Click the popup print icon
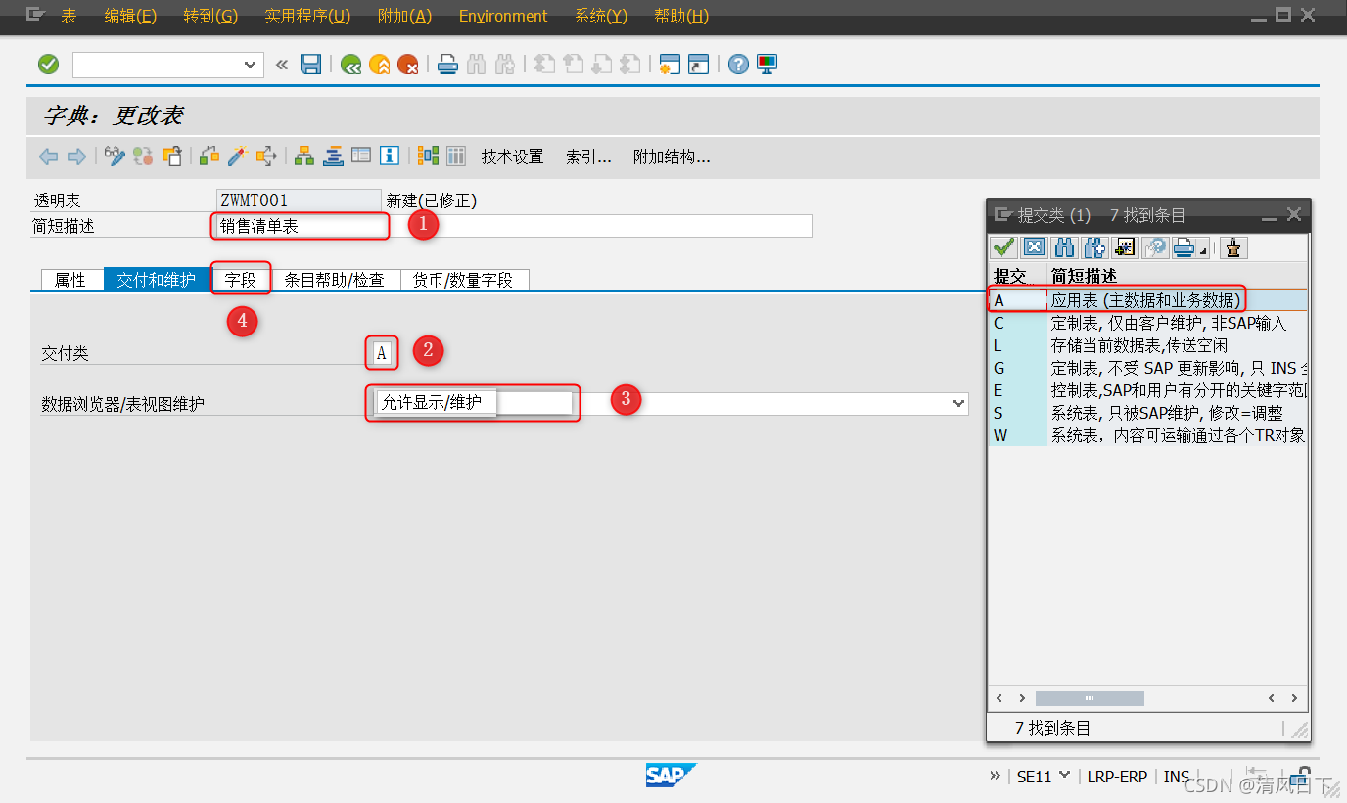 (x=1184, y=247)
